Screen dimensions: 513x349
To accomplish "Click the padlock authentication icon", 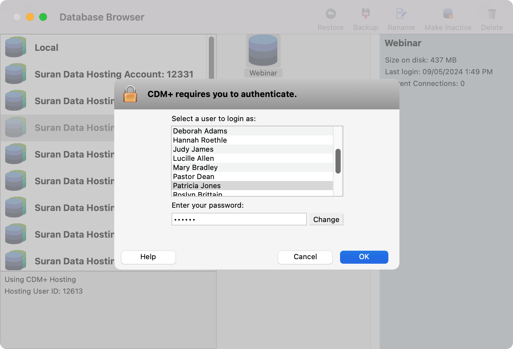I will pos(130,94).
